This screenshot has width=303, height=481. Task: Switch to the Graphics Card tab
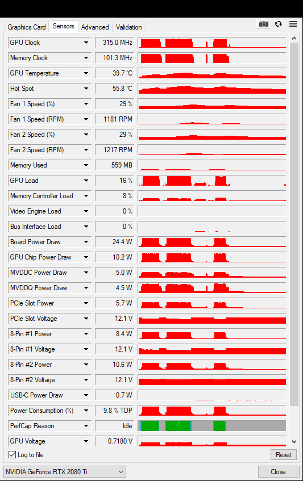(27, 27)
